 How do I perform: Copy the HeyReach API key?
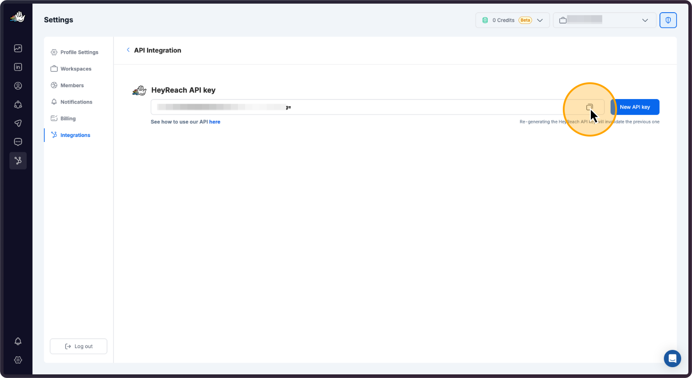coord(589,107)
